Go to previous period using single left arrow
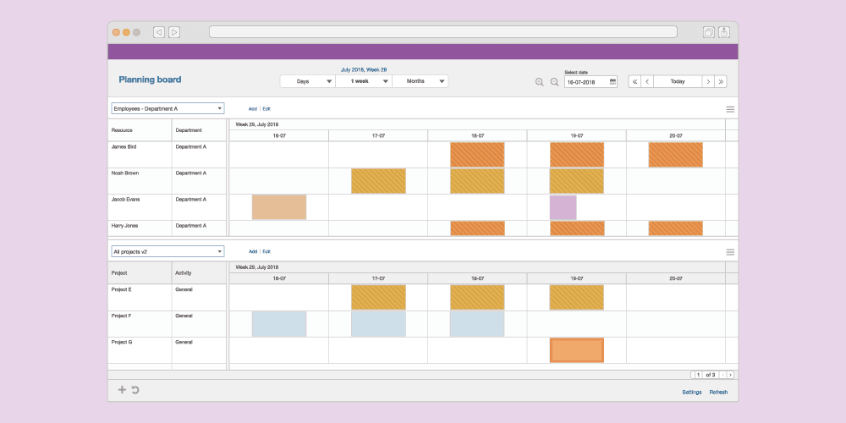This screenshot has height=423, width=846. (x=647, y=82)
